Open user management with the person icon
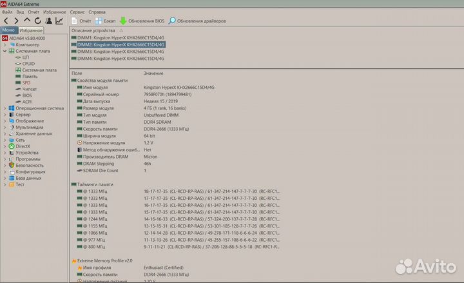The image size is (464, 283). (x=49, y=21)
